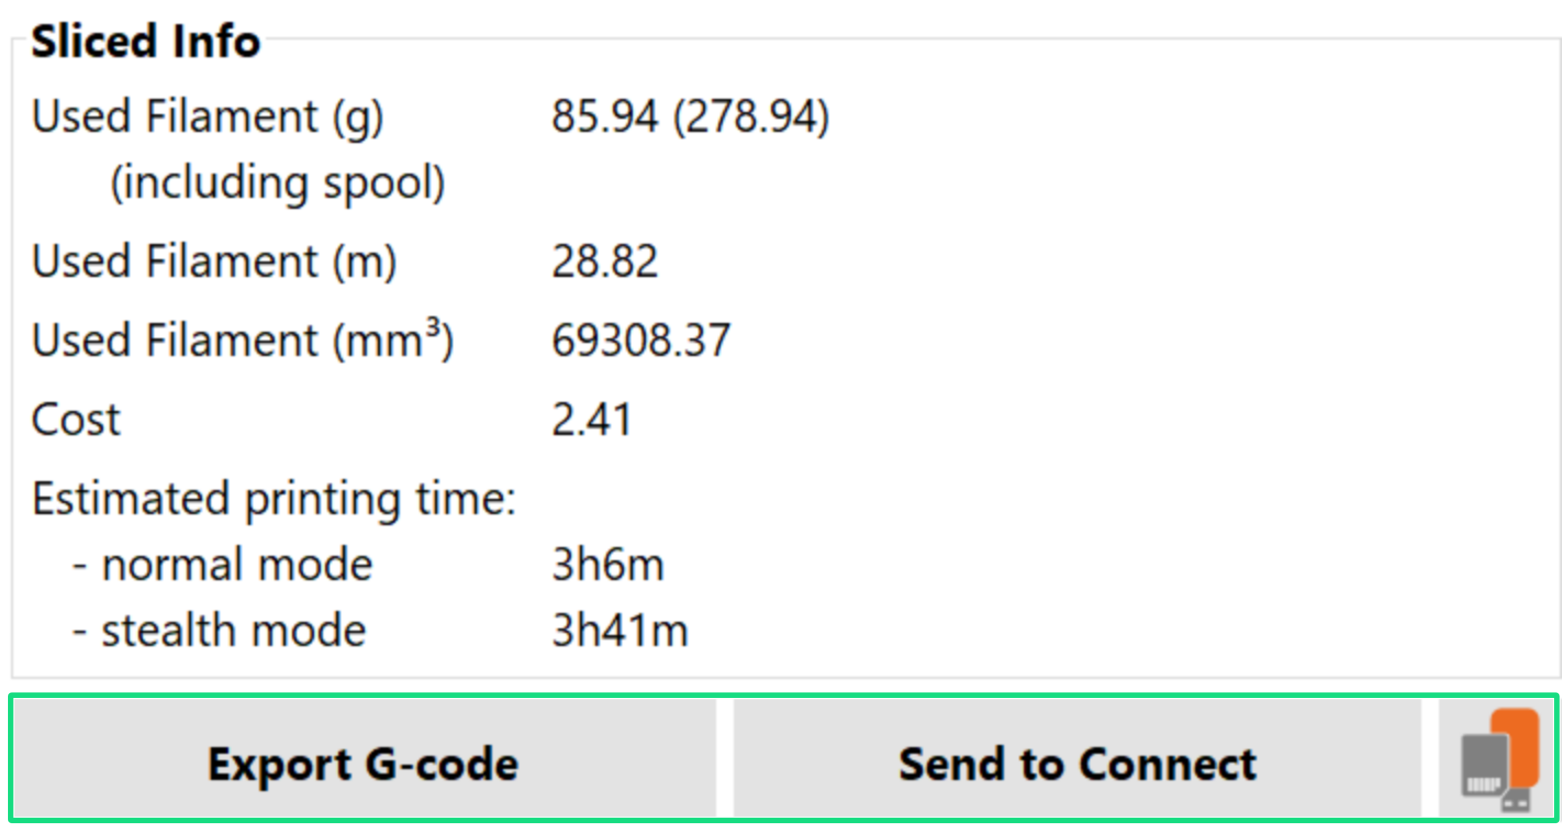Click the Cost label
1562x835 pixels.
pyautogui.click(x=76, y=419)
